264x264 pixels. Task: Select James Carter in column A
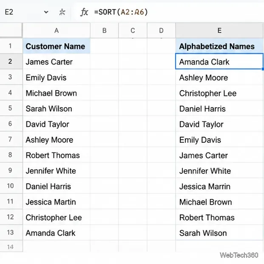pyautogui.click(x=57, y=62)
